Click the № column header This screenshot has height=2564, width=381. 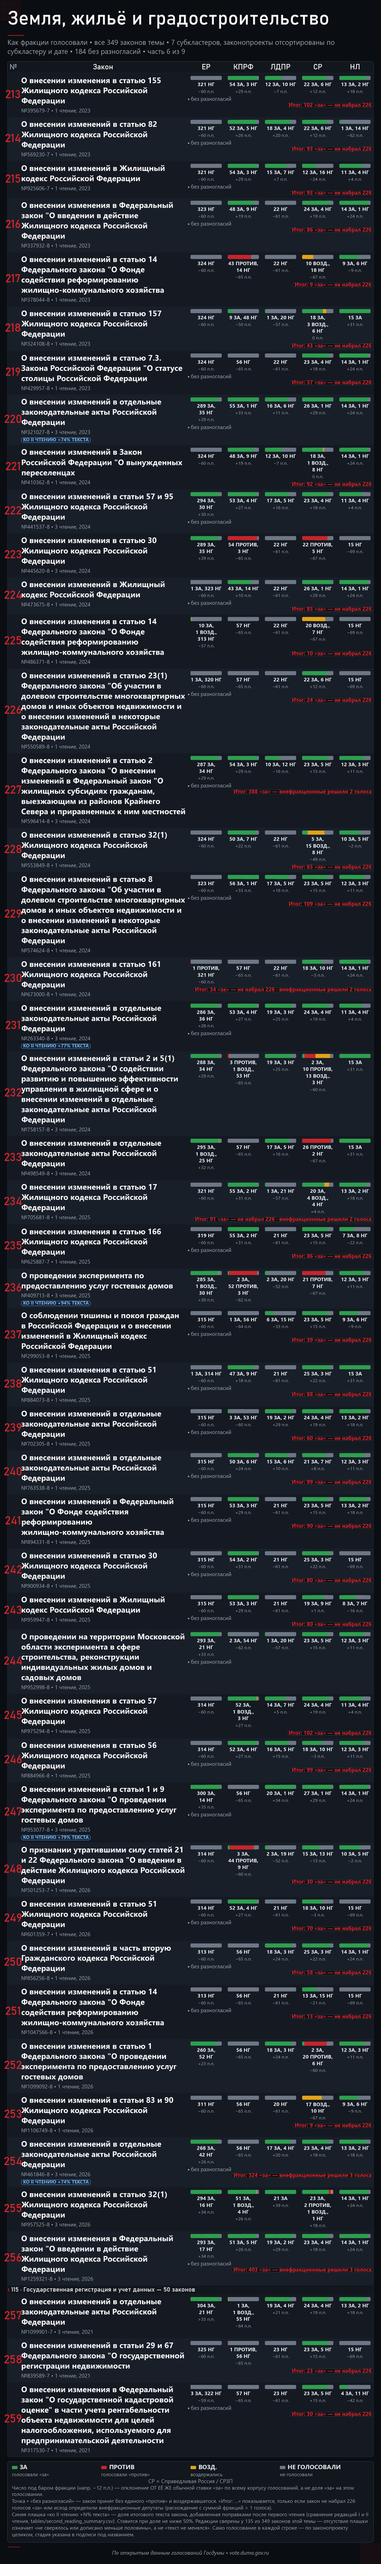tap(13, 67)
